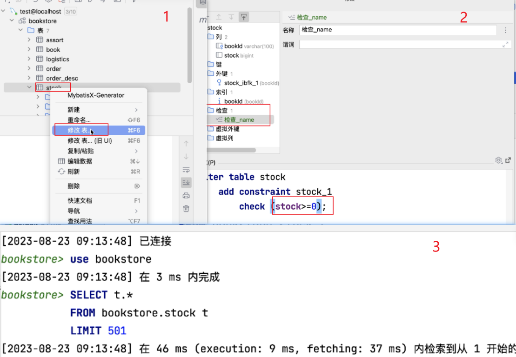The width and height of the screenshot is (516, 357).
Task: Open MybatisX-Generator from context menu
Action: [x=96, y=95]
